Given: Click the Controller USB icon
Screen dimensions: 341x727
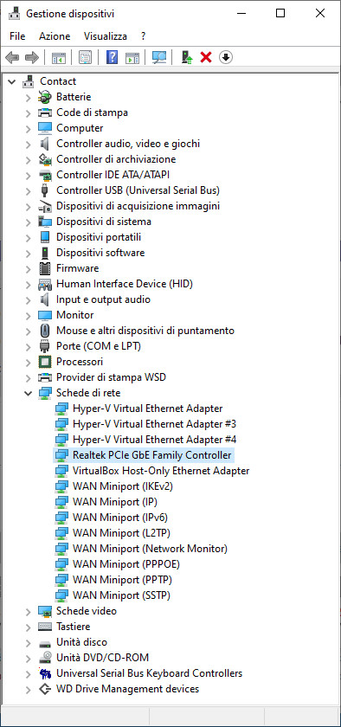Looking at the screenshot, I should pos(45,190).
